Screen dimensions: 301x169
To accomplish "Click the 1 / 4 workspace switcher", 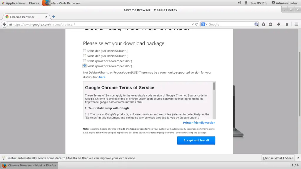I will pyautogui.click(x=295, y=165).
